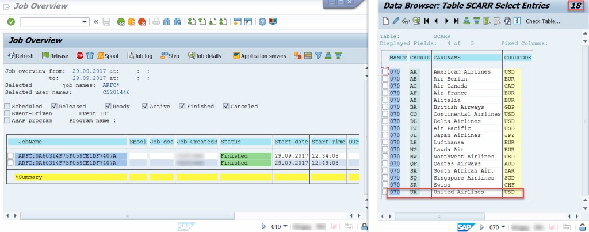The image size is (589, 232).
Task: Sort descending in Job Overview toolbar
Action: [338, 56]
